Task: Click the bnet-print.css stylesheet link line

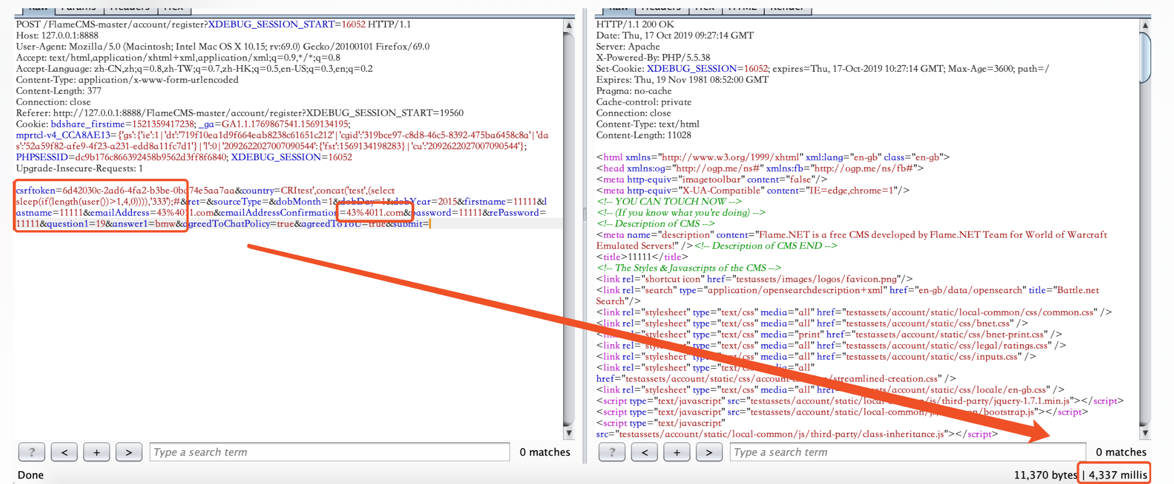Action: click(829, 335)
